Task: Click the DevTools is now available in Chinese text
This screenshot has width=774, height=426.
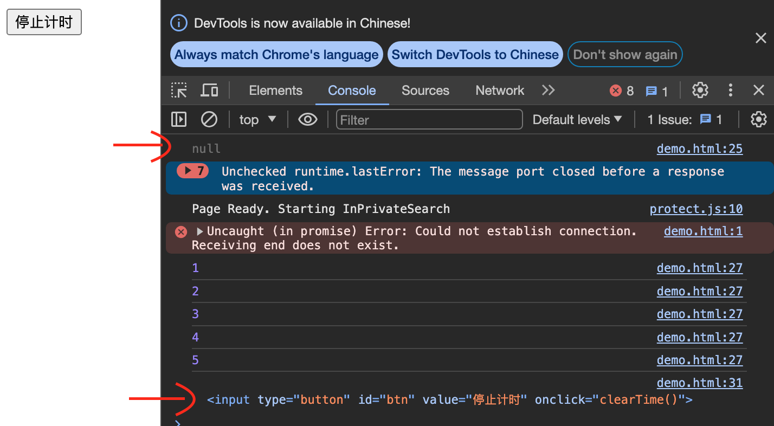Action: [302, 23]
